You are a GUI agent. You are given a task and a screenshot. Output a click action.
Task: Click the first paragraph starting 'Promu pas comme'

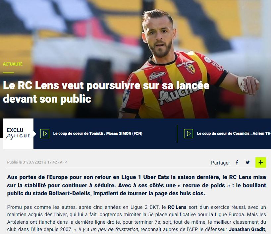point(136,218)
